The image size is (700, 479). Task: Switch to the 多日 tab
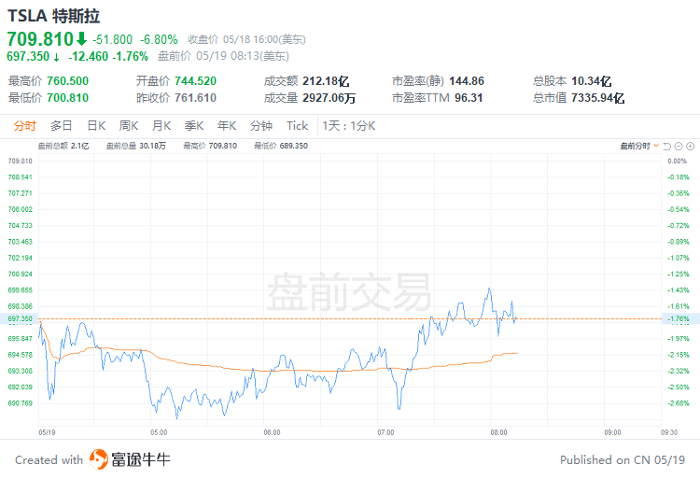(62, 126)
